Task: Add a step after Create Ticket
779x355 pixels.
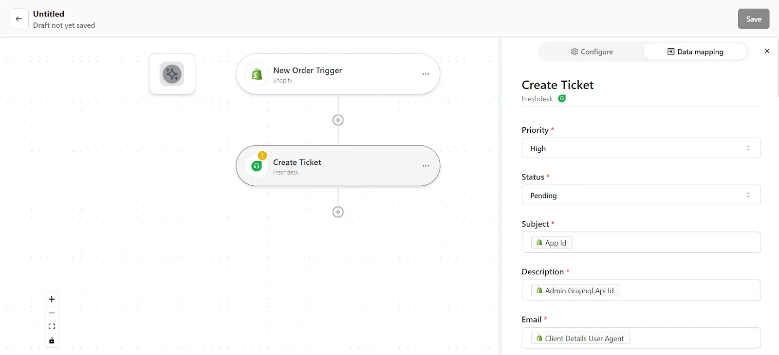Action: (x=338, y=212)
